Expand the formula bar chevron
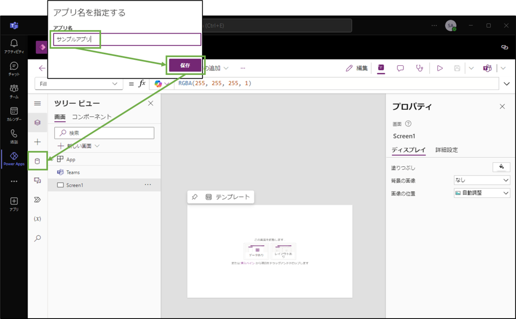 506,84
